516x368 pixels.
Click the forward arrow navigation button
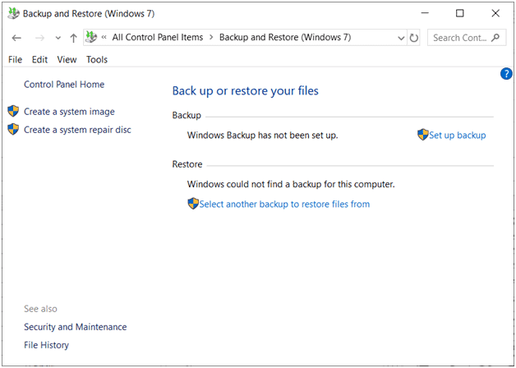point(39,38)
